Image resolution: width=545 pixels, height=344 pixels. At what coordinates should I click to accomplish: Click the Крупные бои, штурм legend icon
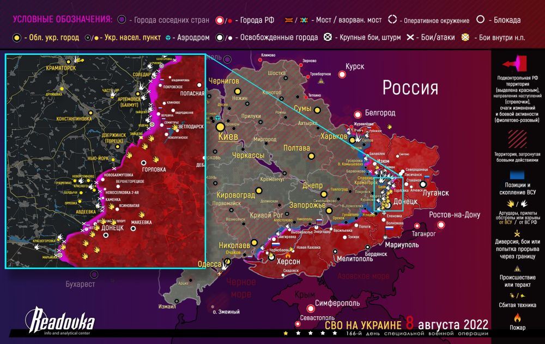[328, 37]
